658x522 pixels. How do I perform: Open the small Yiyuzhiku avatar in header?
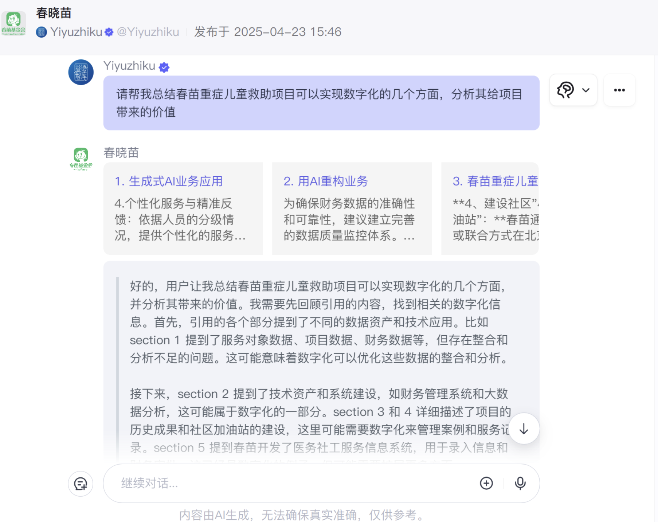[x=41, y=32]
